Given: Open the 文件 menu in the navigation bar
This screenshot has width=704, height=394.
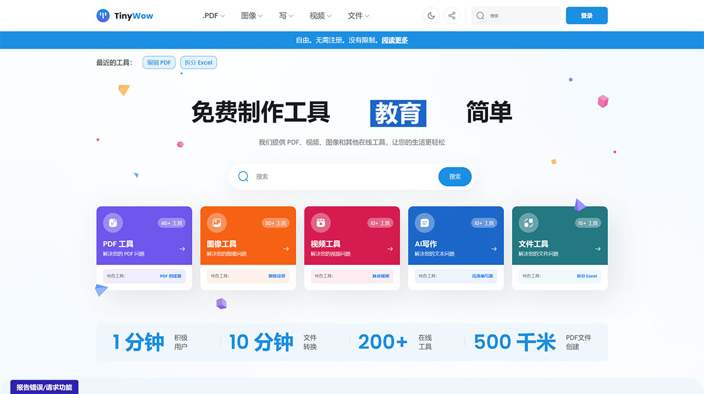Looking at the screenshot, I should coord(357,16).
